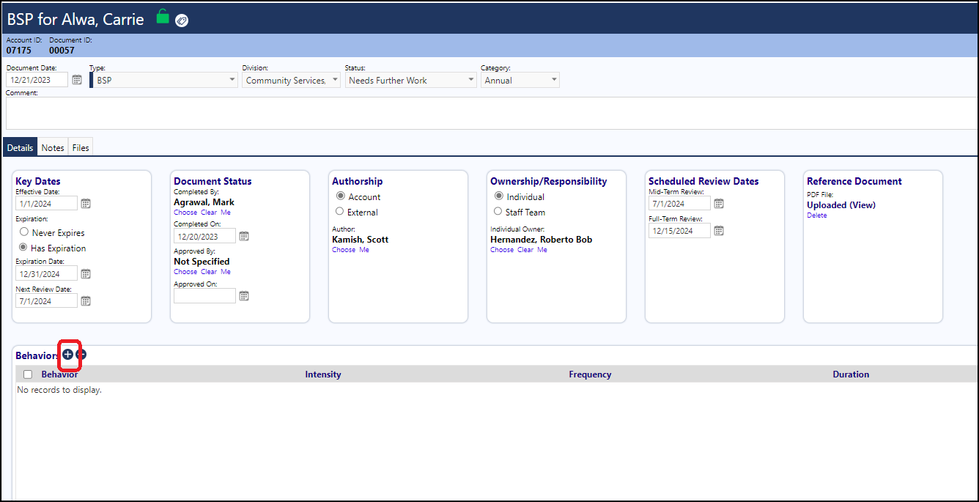Add a behavior with the plus icon
Viewport: 979px width, 502px height.
tap(67, 354)
